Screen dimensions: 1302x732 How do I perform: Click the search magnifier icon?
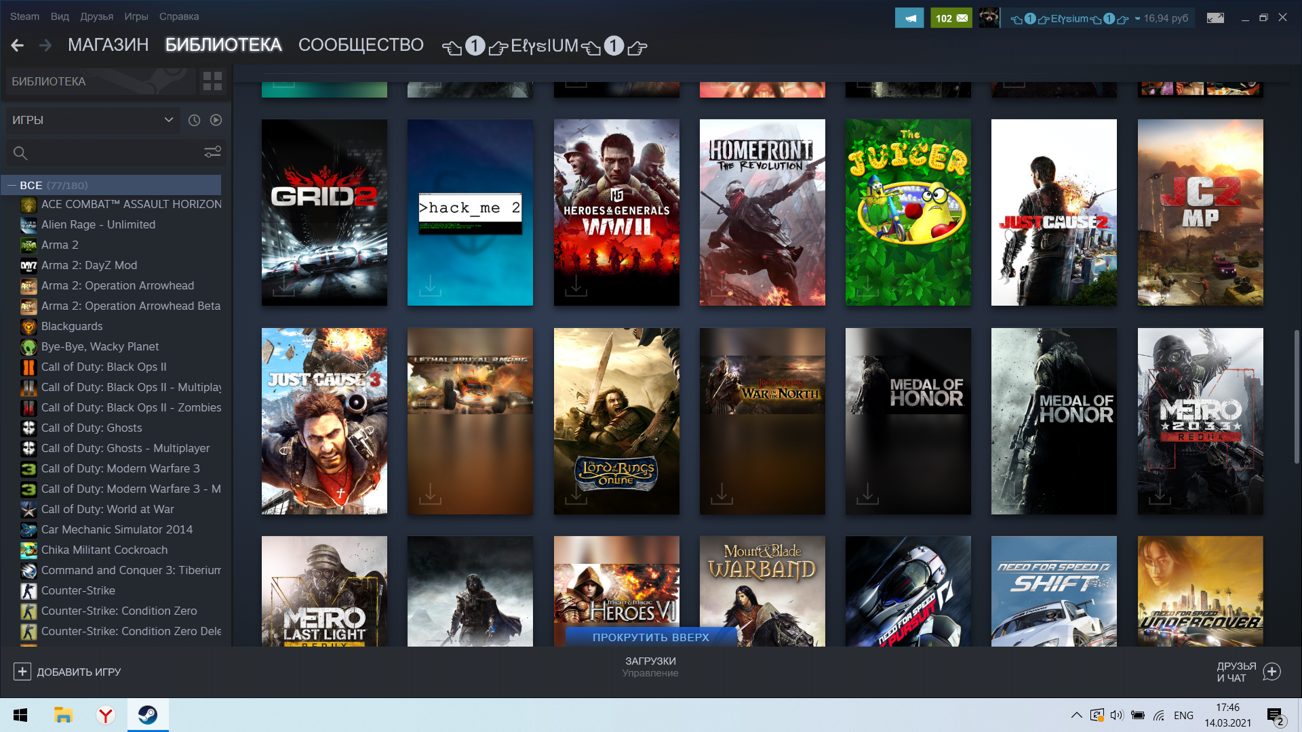pyautogui.click(x=20, y=153)
